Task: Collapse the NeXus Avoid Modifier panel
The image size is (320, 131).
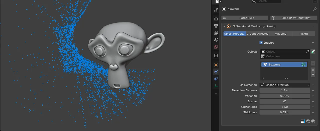Action: click(x=224, y=26)
